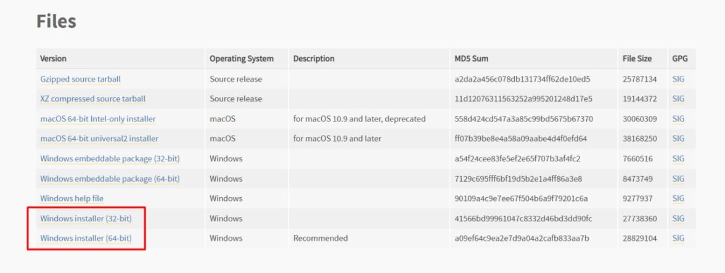
Task: Click SIG for Windows embeddable package (64-bit)
Action: [678, 179]
